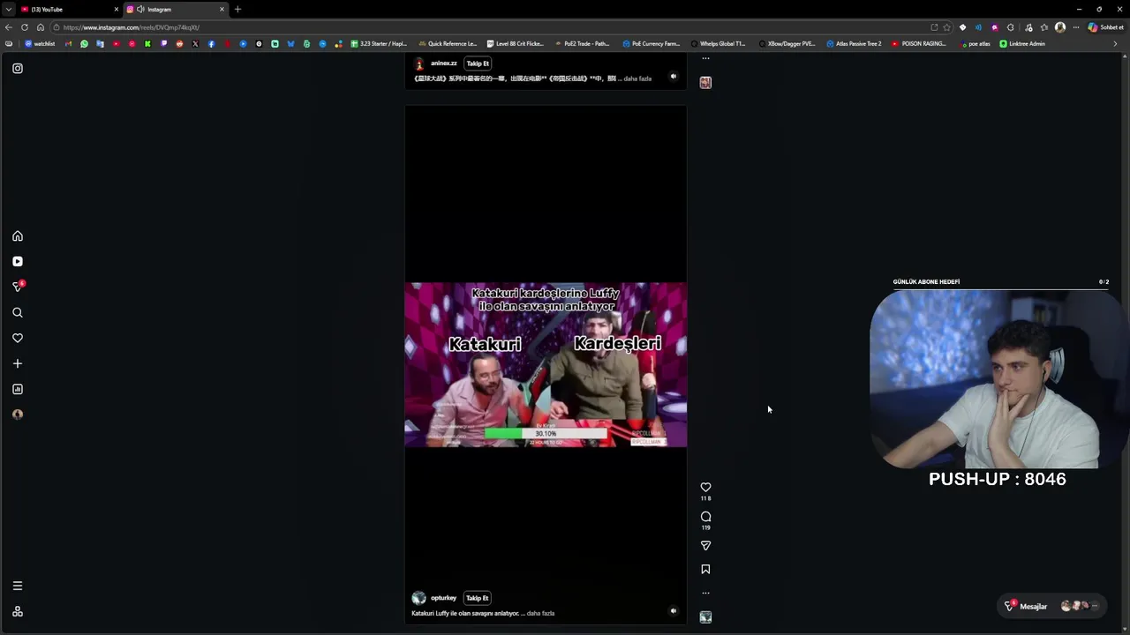The height and width of the screenshot is (635, 1130).
Task: Open Reels from the Instagram sidebar
Action: (18, 262)
